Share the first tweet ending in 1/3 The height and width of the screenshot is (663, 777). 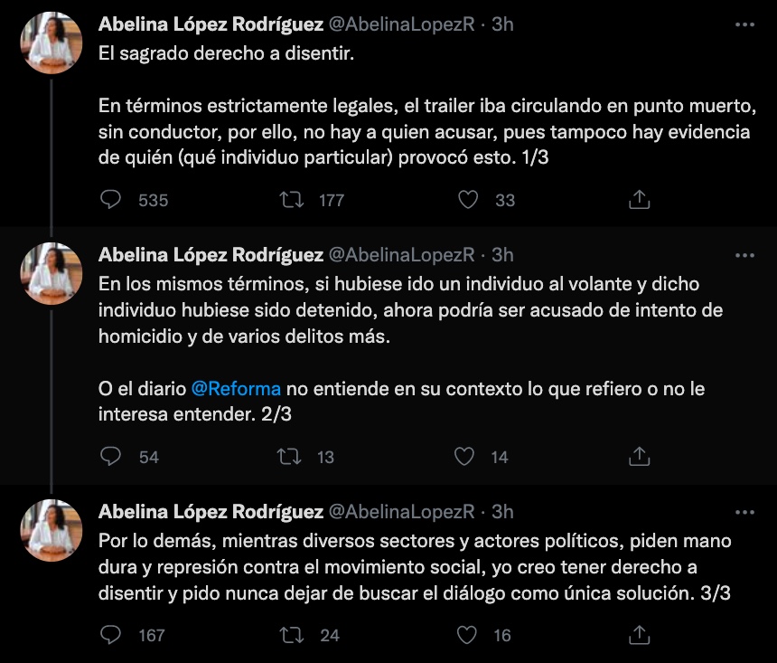coord(639,200)
